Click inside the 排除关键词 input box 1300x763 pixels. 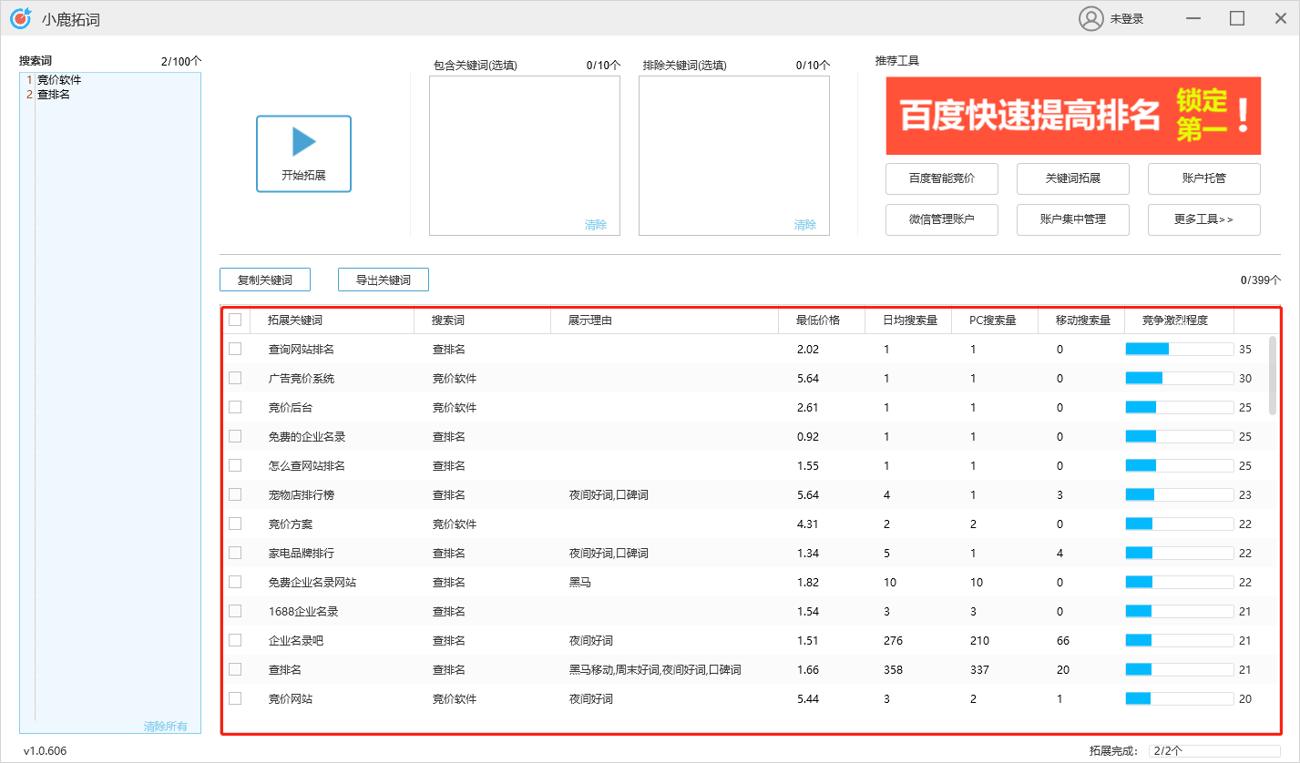coord(734,156)
